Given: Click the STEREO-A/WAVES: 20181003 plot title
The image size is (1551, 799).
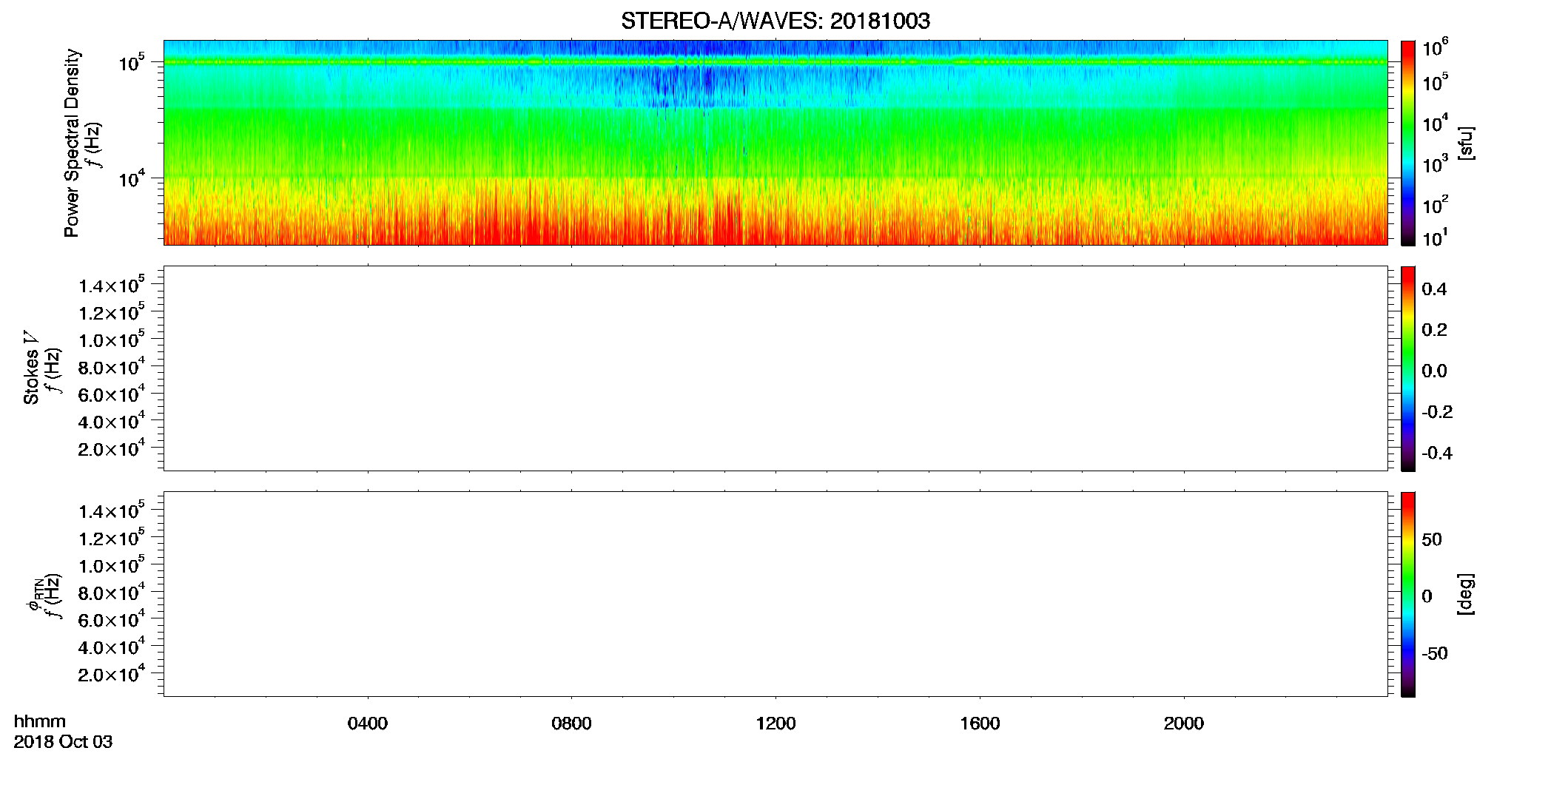Looking at the screenshot, I should coord(775,21).
